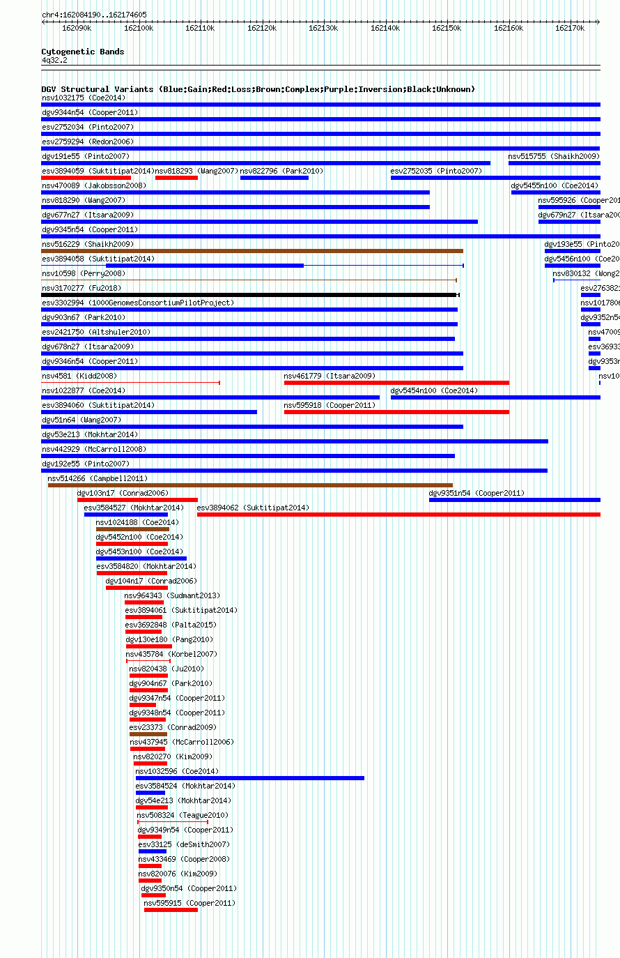Click the esv3894060 (Suktitipat2014) label

pyautogui.click(x=98, y=405)
